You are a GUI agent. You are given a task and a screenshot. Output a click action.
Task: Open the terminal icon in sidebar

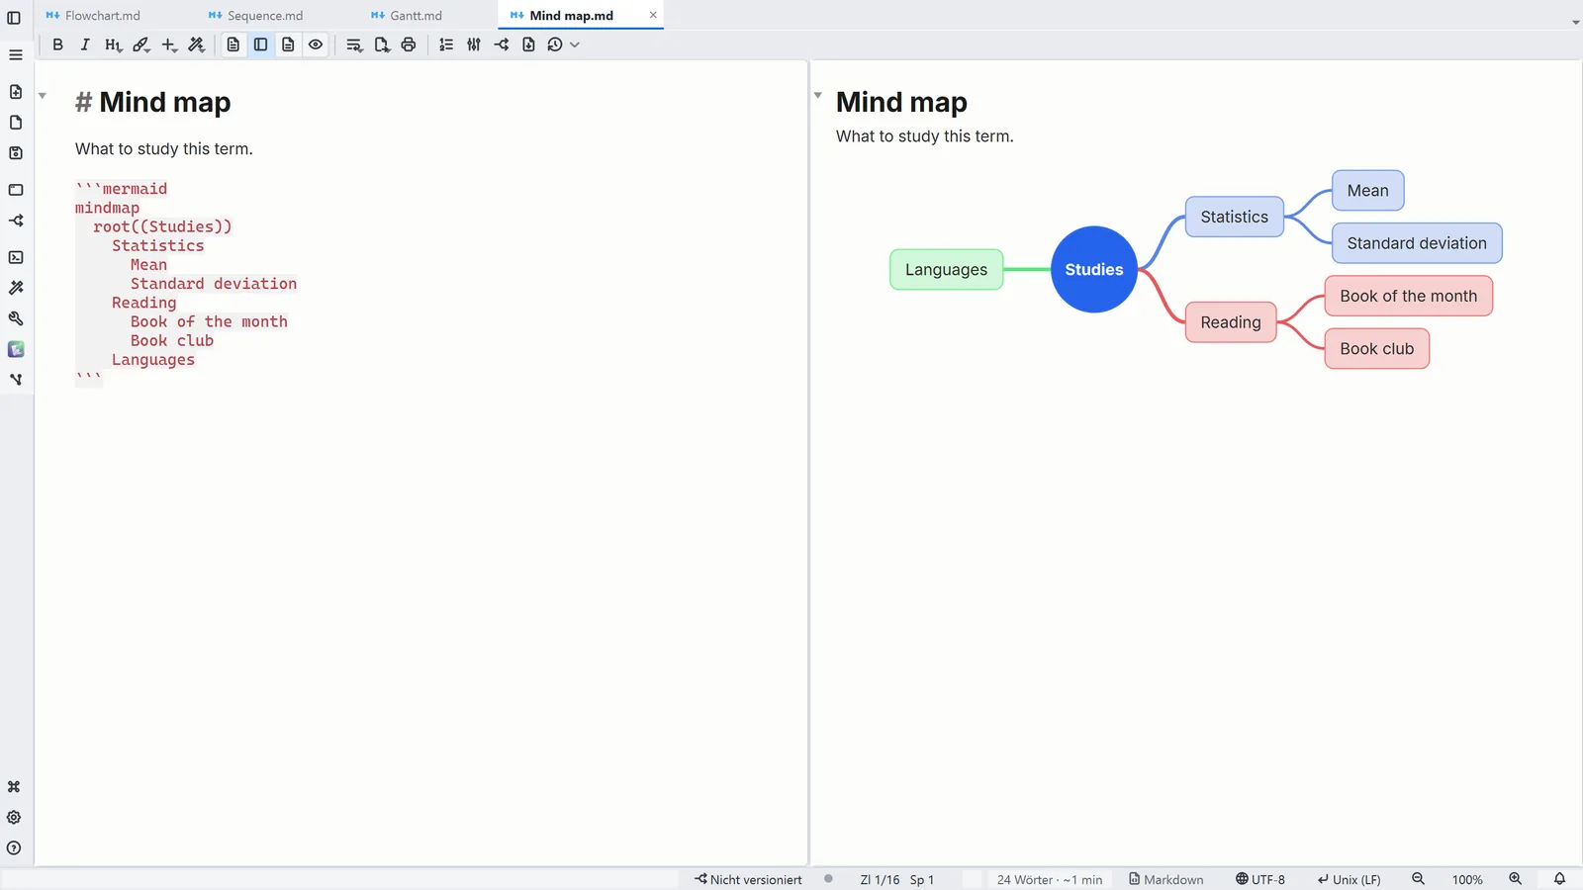pos(16,257)
